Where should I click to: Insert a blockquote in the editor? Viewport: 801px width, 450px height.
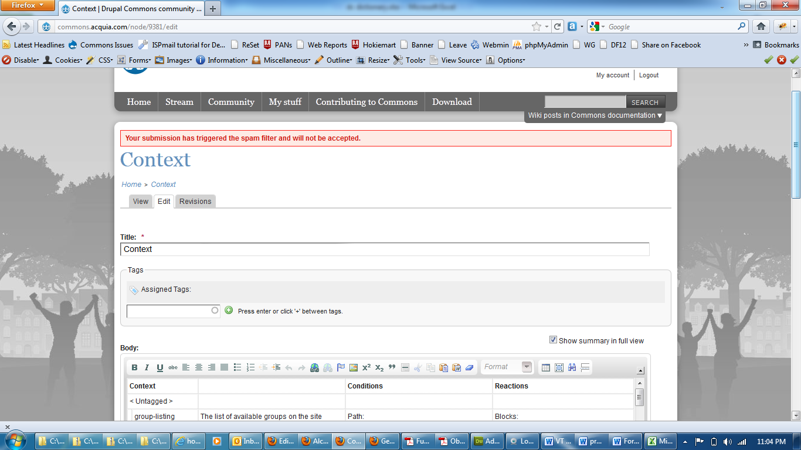(x=391, y=367)
